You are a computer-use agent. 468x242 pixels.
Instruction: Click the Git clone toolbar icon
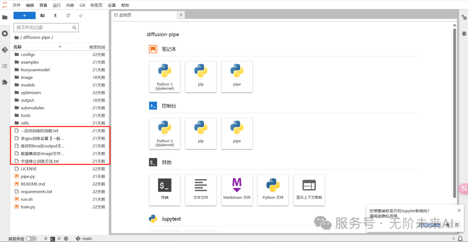[81, 16]
